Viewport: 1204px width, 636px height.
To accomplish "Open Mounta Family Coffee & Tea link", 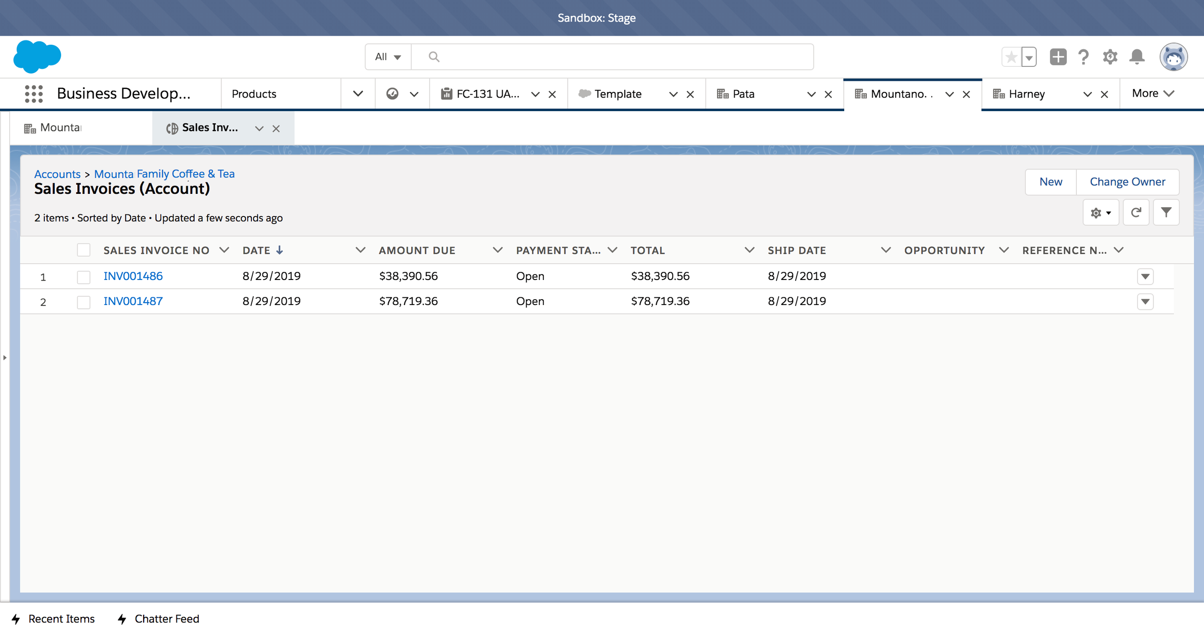I will 164,174.
